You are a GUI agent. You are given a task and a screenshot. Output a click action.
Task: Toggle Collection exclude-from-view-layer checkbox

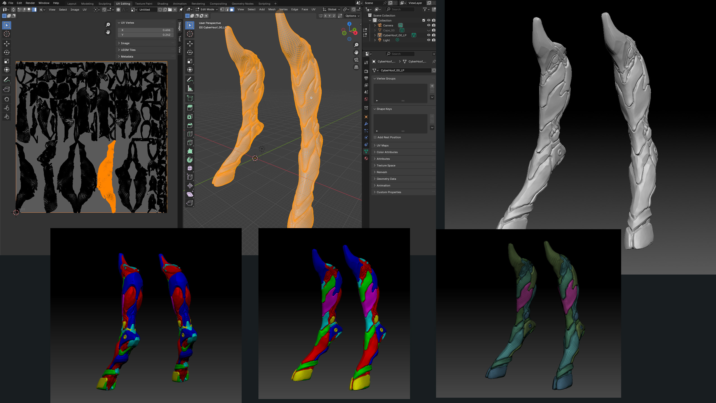coord(423,20)
